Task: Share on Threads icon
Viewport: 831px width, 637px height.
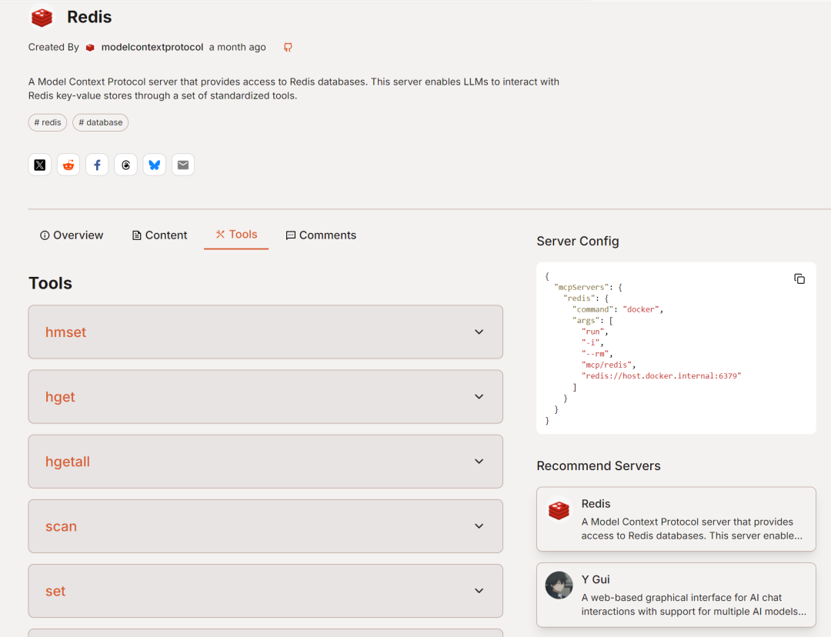Action: pos(125,165)
